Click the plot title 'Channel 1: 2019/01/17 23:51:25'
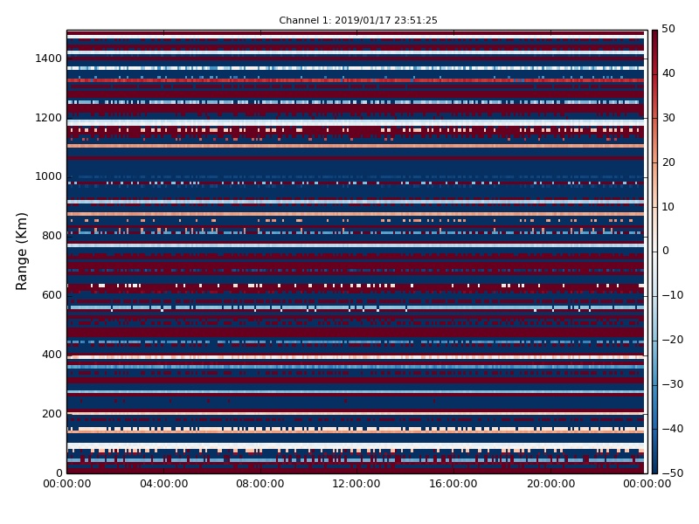 pos(358,20)
